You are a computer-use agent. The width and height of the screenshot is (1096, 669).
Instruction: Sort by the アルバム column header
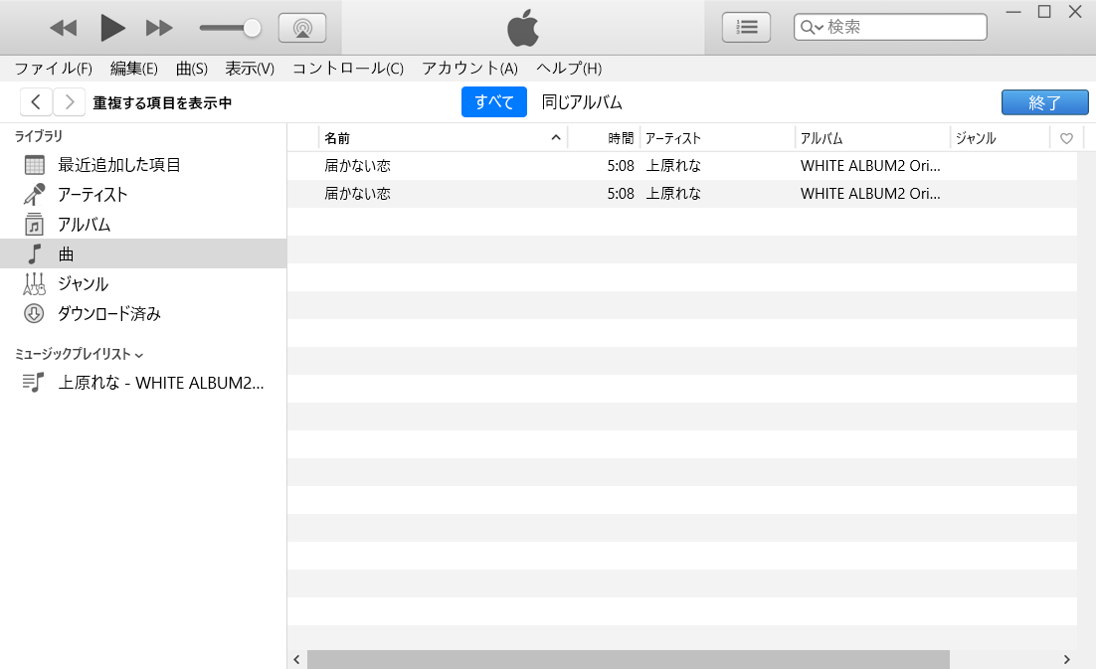pyautogui.click(x=822, y=138)
